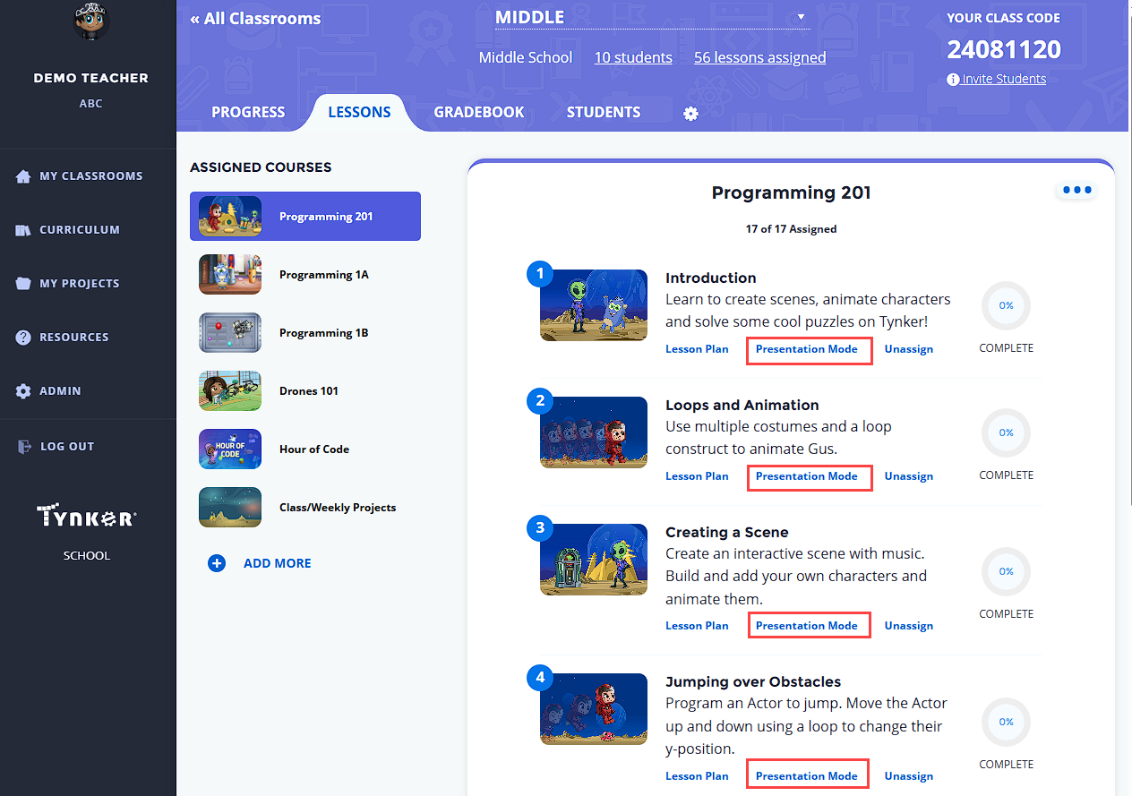
Task: Go to the Students tab
Action: pyautogui.click(x=604, y=112)
